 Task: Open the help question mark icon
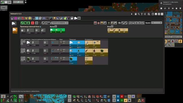click(153, 14)
